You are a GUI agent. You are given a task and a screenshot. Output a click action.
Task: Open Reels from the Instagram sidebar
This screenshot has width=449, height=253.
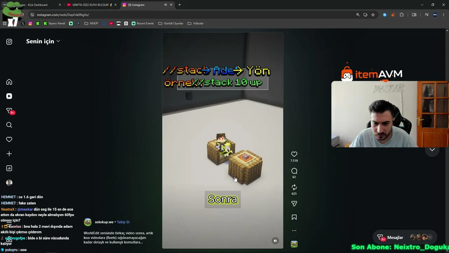point(9,96)
